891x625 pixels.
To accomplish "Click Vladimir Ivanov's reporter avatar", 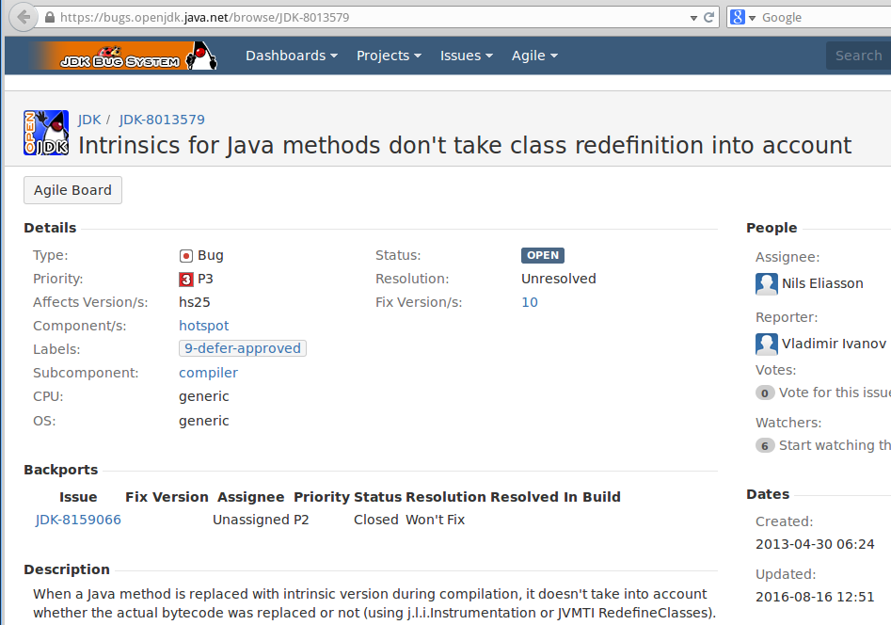I will pyautogui.click(x=766, y=344).
